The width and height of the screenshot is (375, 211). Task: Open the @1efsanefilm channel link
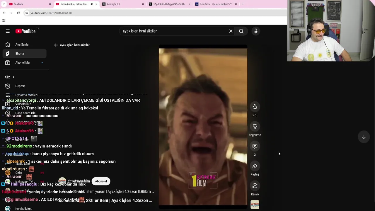pyautogui.click(x=79, y=181)
